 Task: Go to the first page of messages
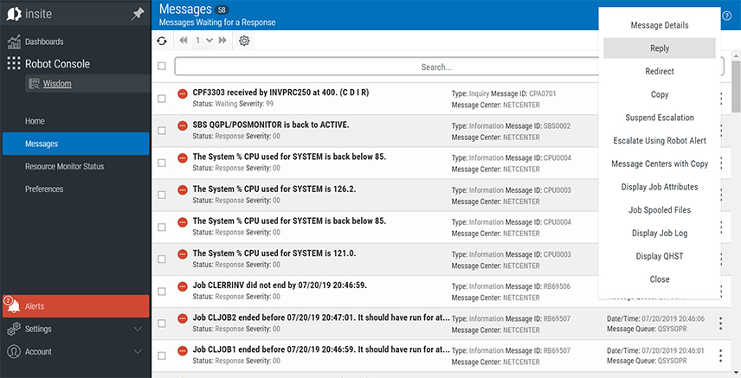184,40
